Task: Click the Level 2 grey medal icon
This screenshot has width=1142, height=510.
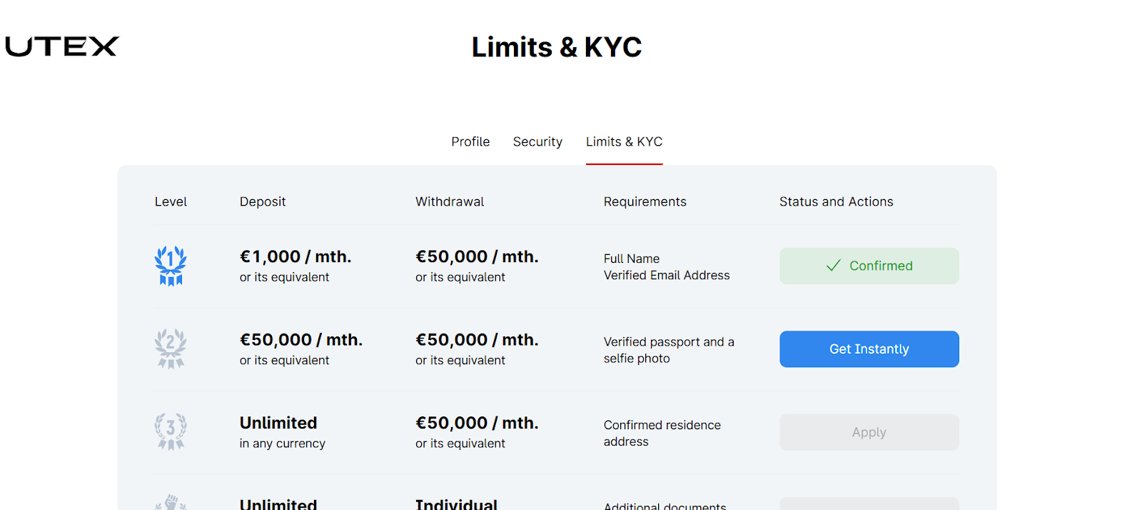Action: pos(171,349)
